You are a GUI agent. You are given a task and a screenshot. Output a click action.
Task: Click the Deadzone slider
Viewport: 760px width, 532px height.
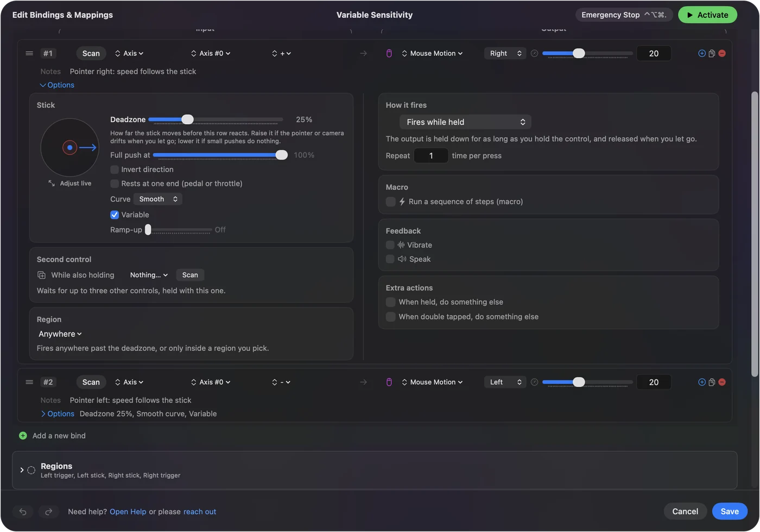[x=216, y=119]
